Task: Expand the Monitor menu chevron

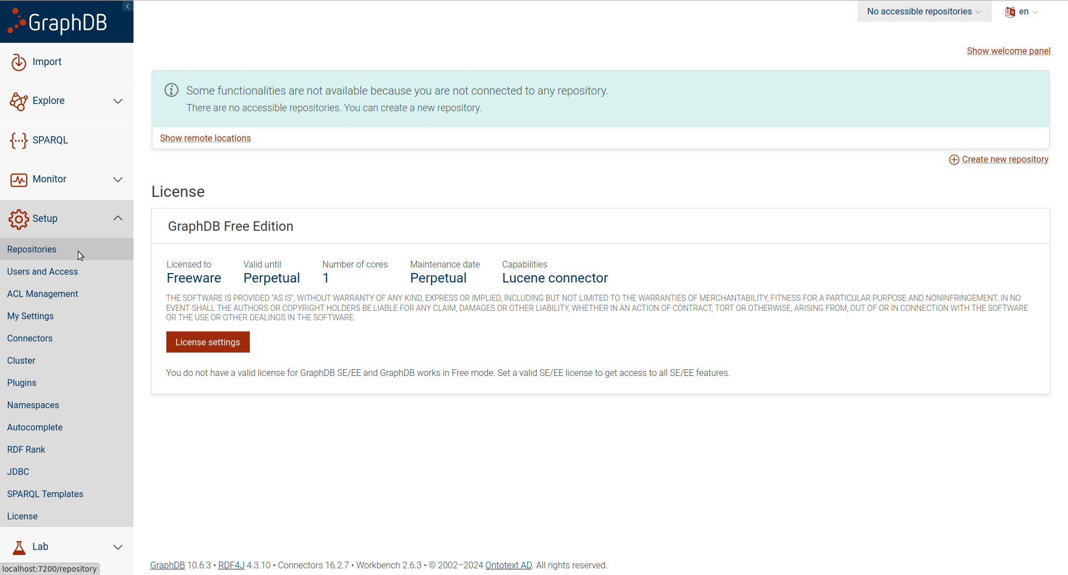Action: pos(118,180)
